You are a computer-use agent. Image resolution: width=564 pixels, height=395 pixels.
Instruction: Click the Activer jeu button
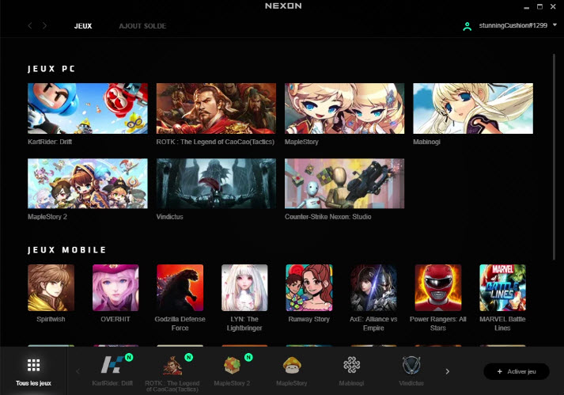(x=516, y=371)
